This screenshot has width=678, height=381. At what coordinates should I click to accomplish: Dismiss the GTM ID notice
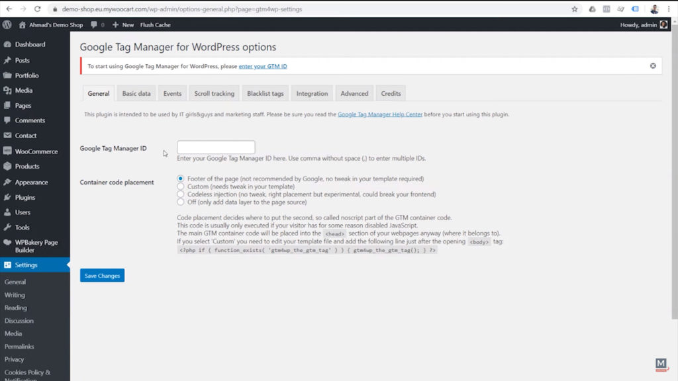tap(652, 65)
